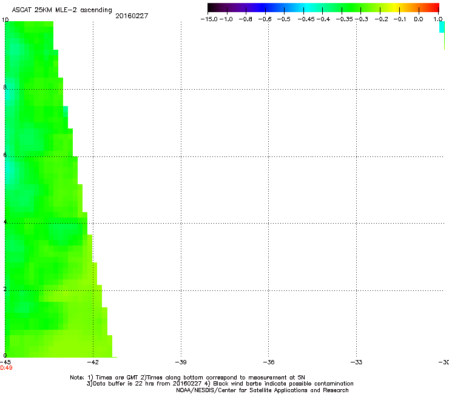Click the '-0.2' color bar label
Viewport: 449px width, 394px height.
point(382,19)
